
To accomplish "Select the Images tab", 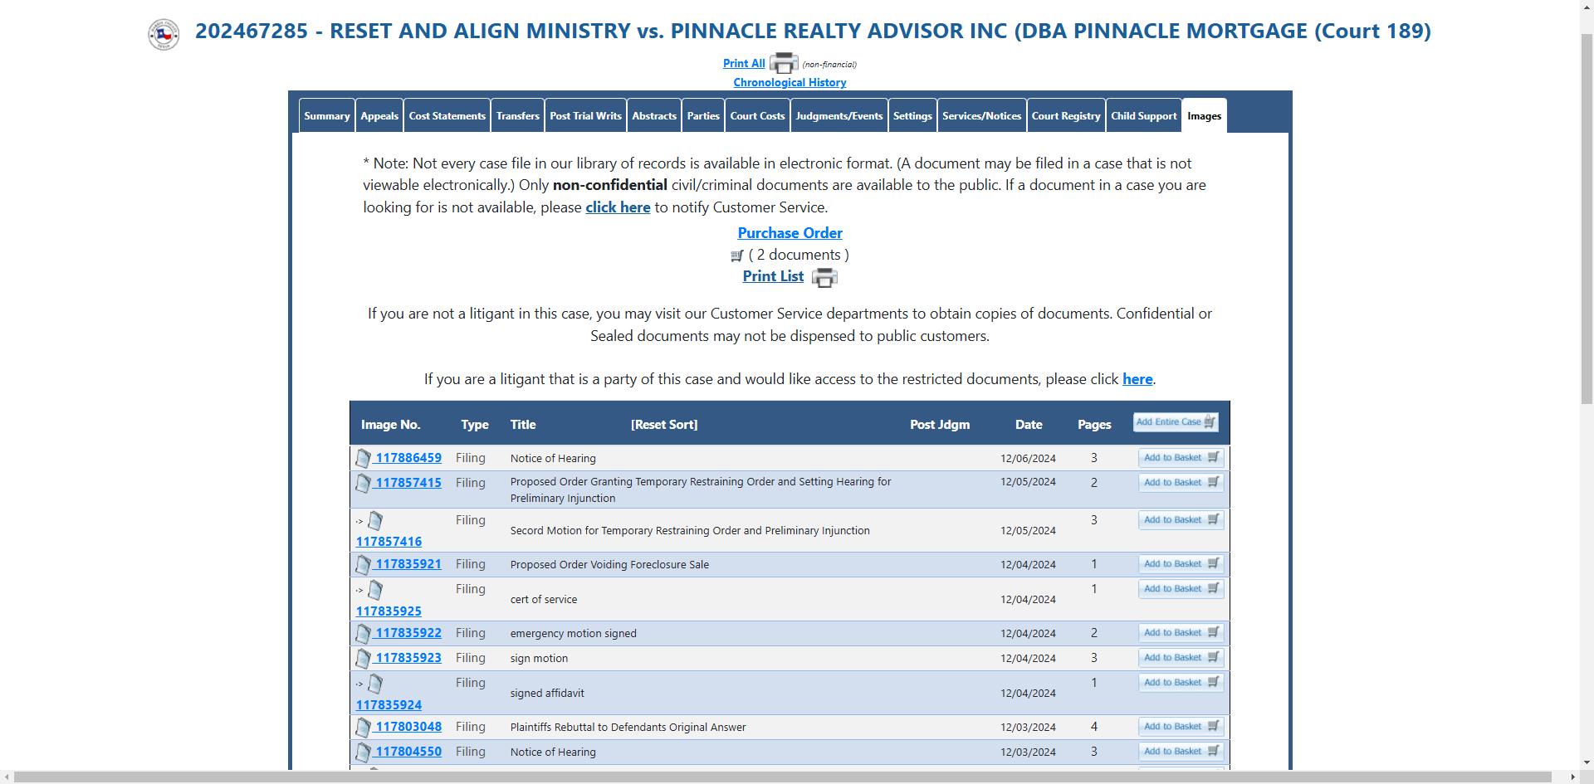I will pyautogui.click(x=1204, y=116).
